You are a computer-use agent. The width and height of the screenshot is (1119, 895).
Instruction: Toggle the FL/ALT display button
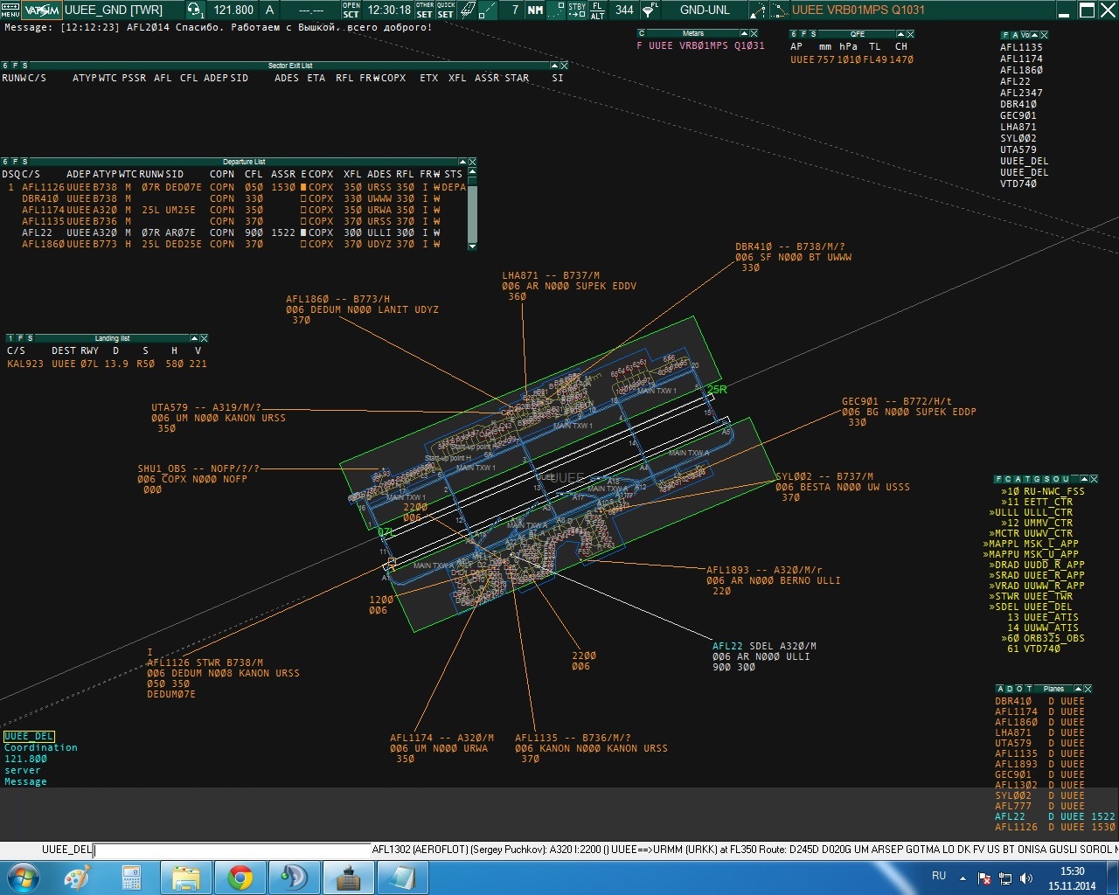coord(598,10)
